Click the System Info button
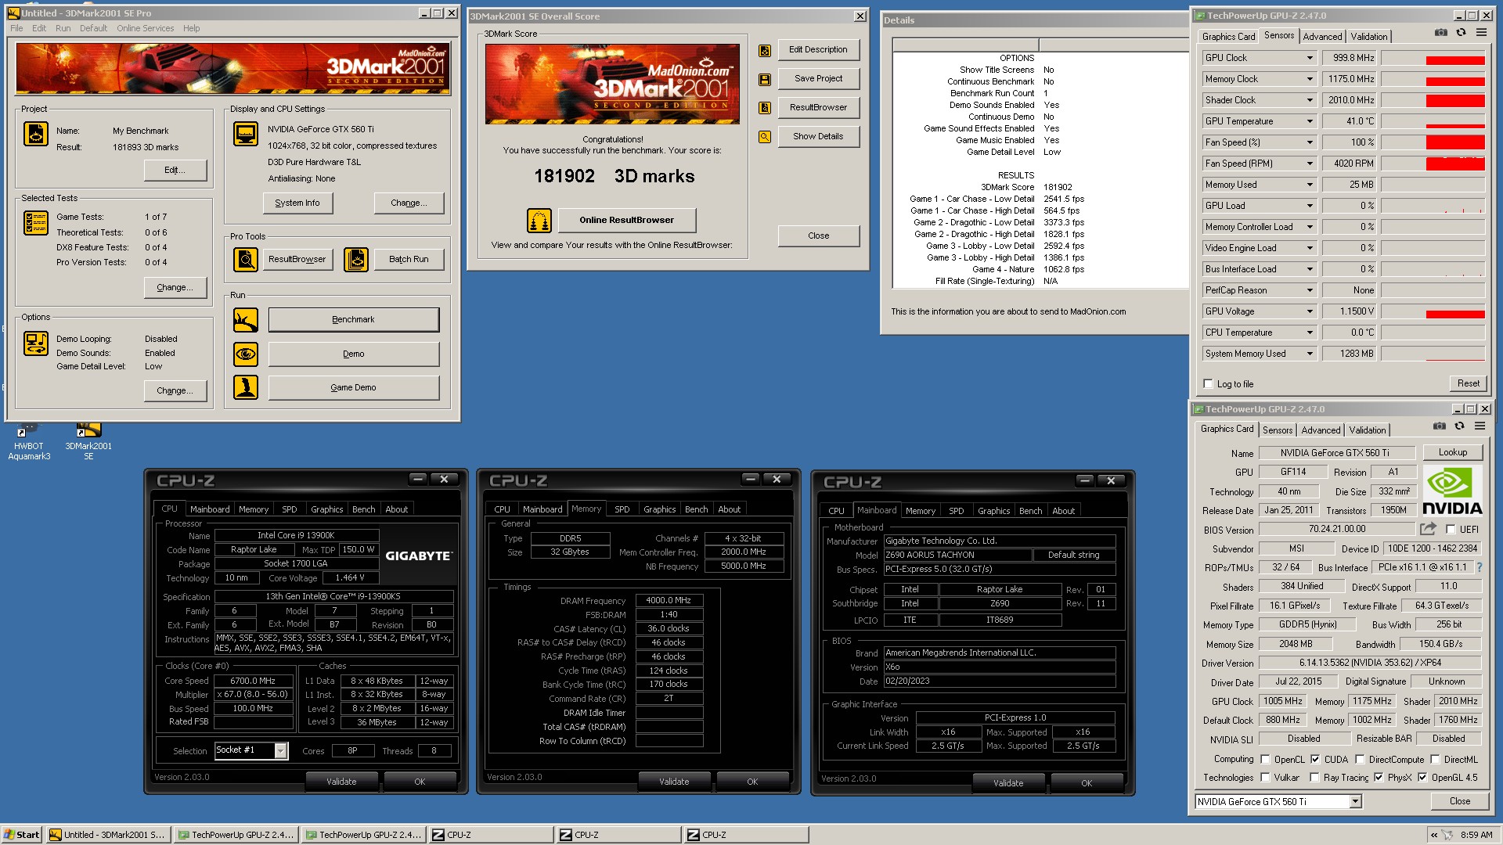 (x=297, y=203)
